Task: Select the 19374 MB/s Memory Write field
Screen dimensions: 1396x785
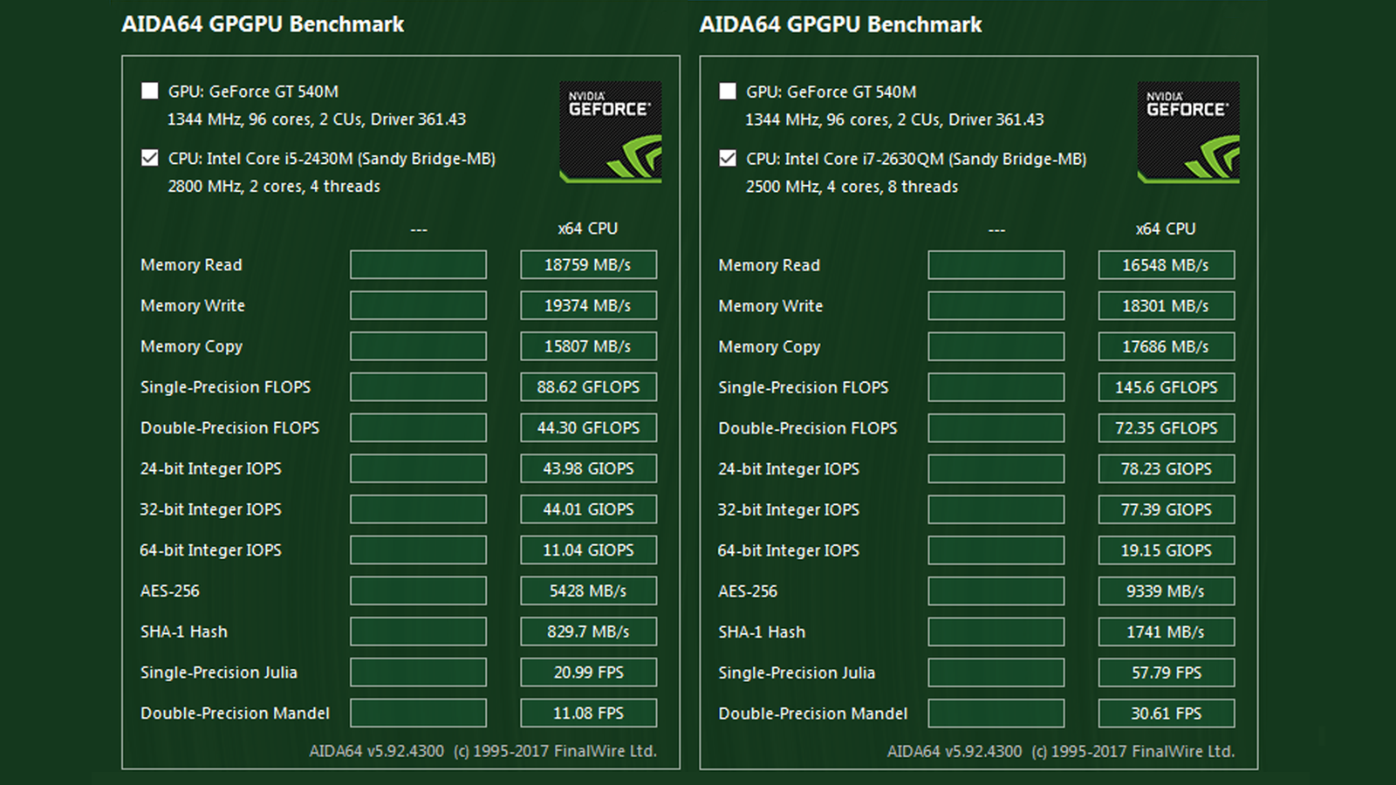Action: (x=588, y=305)
